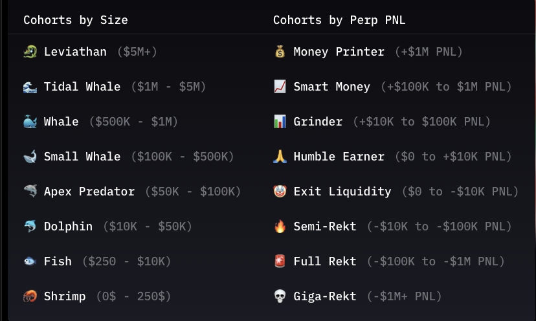Click the Cohorts by Perp PNL heading

tap(339, 20)
